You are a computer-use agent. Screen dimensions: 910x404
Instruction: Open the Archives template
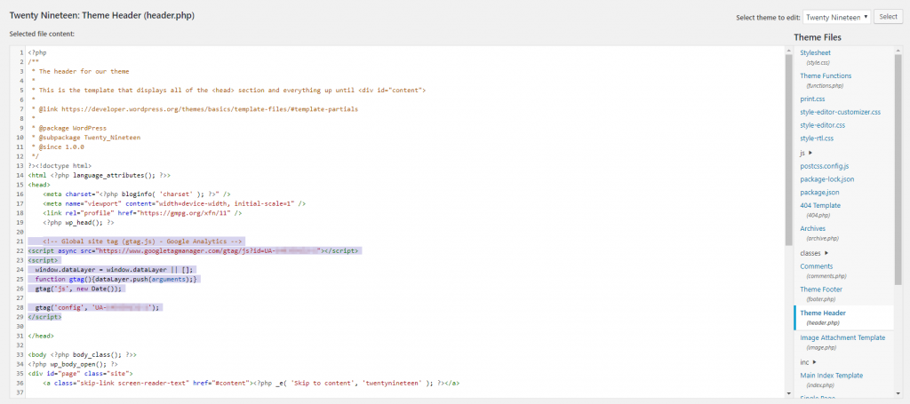tap(813, 228)
